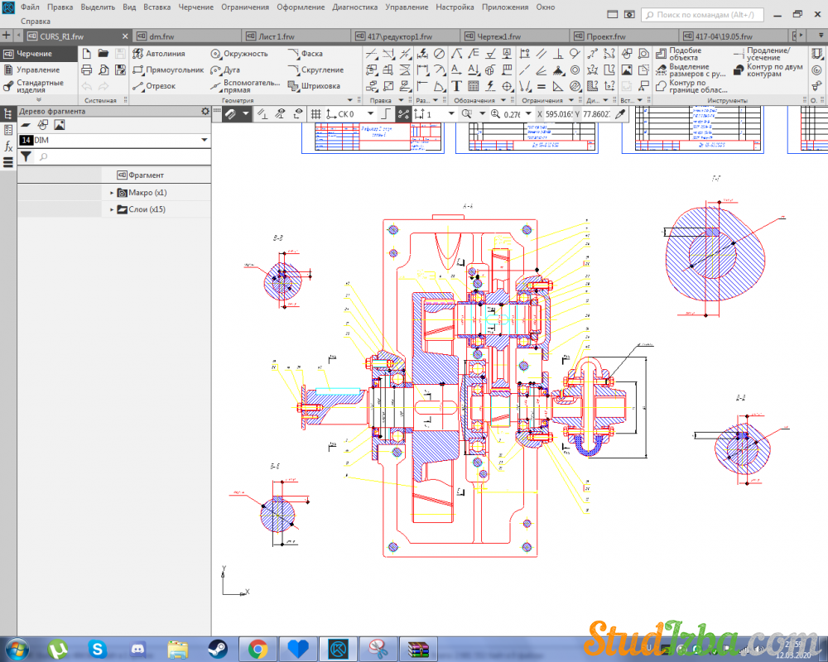Switch to the Чертеж1.frw tab
This screenshot has width=828, height=662.
tap(498, 37)
